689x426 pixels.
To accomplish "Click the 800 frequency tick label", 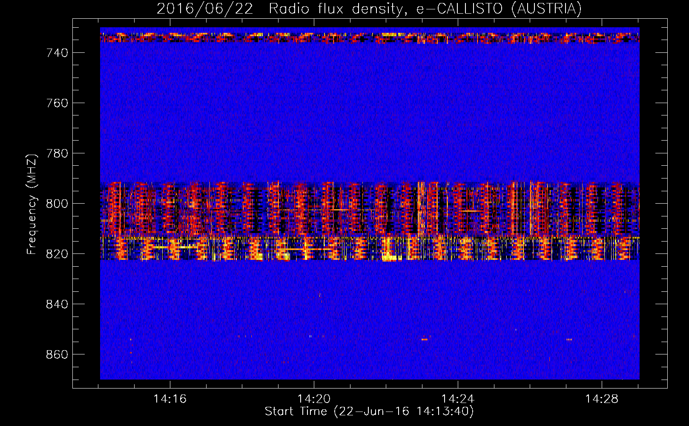I will (x=57, y=204).
